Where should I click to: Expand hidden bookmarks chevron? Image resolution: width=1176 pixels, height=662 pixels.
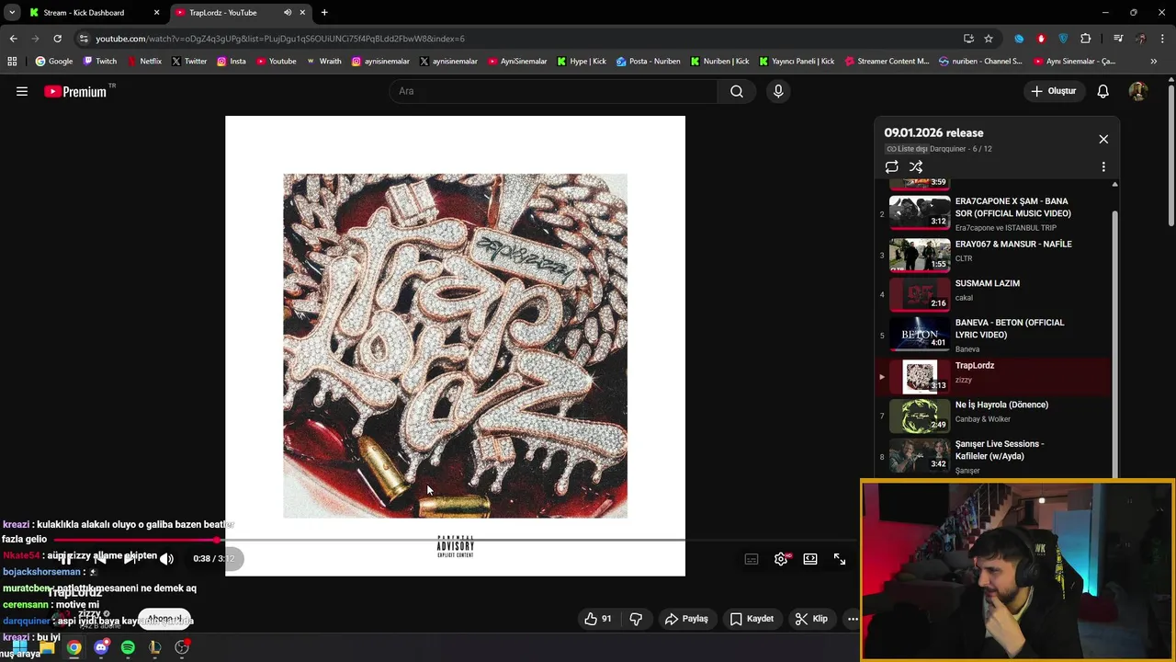point(1154,62)
